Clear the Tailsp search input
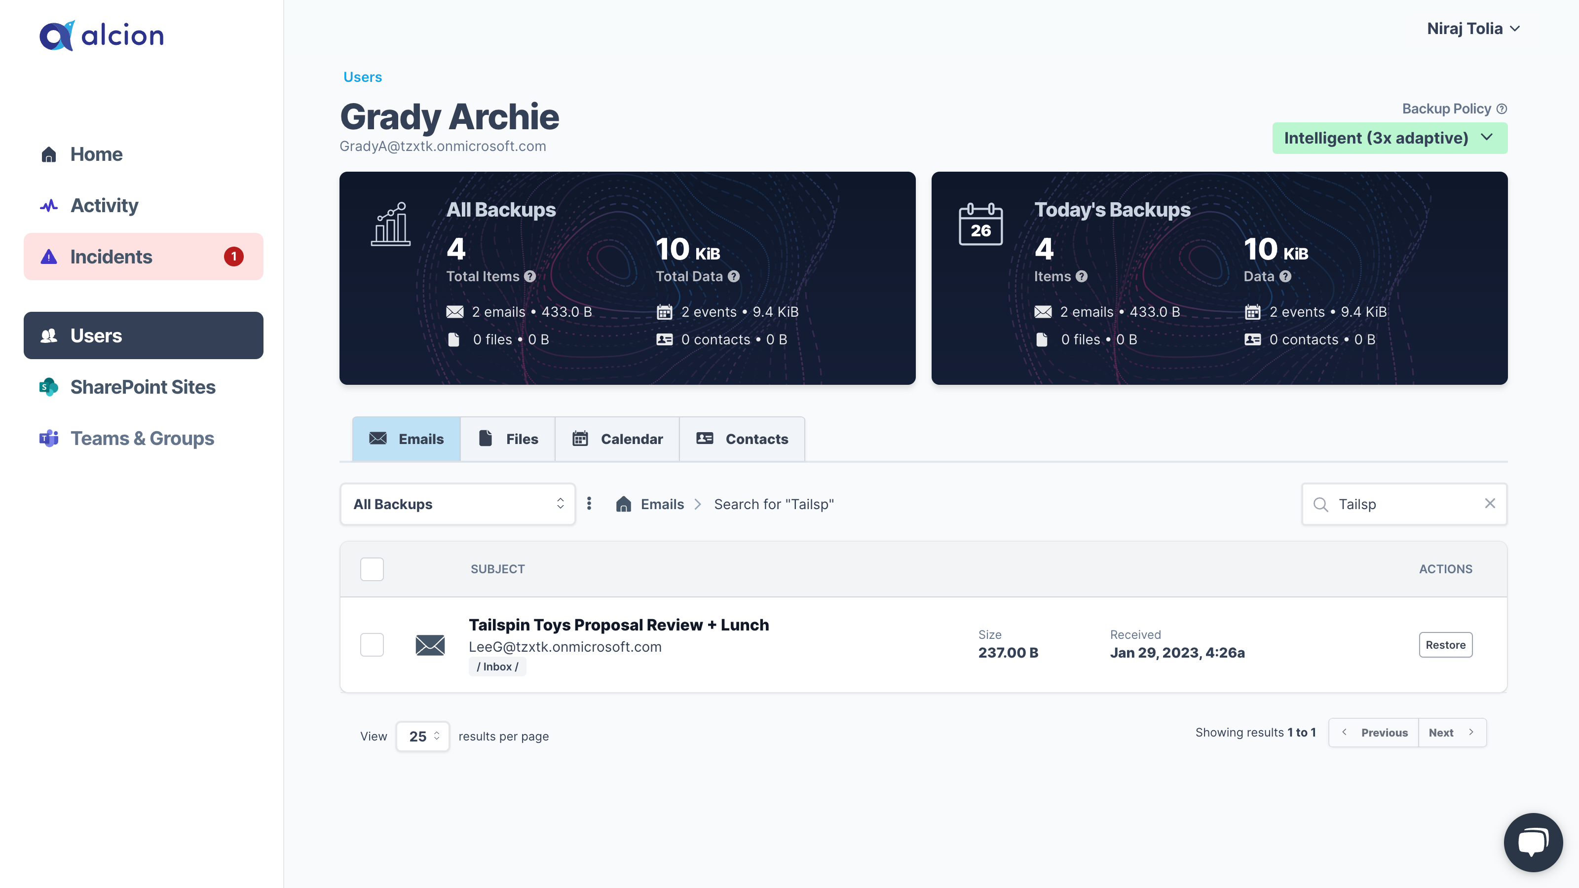The image size is (1579, 888). coord(1489,503)
